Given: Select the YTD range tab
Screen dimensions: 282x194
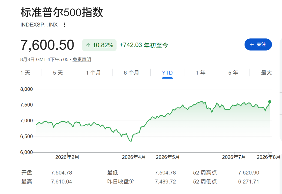Looking at the screenshot, I should (x=167, y=73).
